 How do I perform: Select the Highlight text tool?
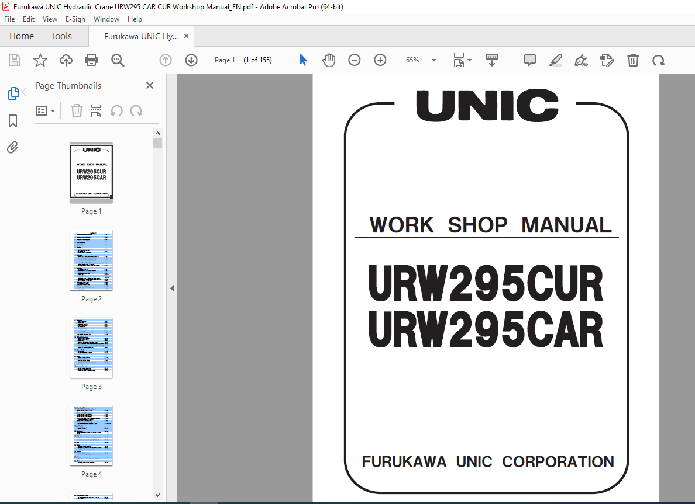click(x=555, y=60)
